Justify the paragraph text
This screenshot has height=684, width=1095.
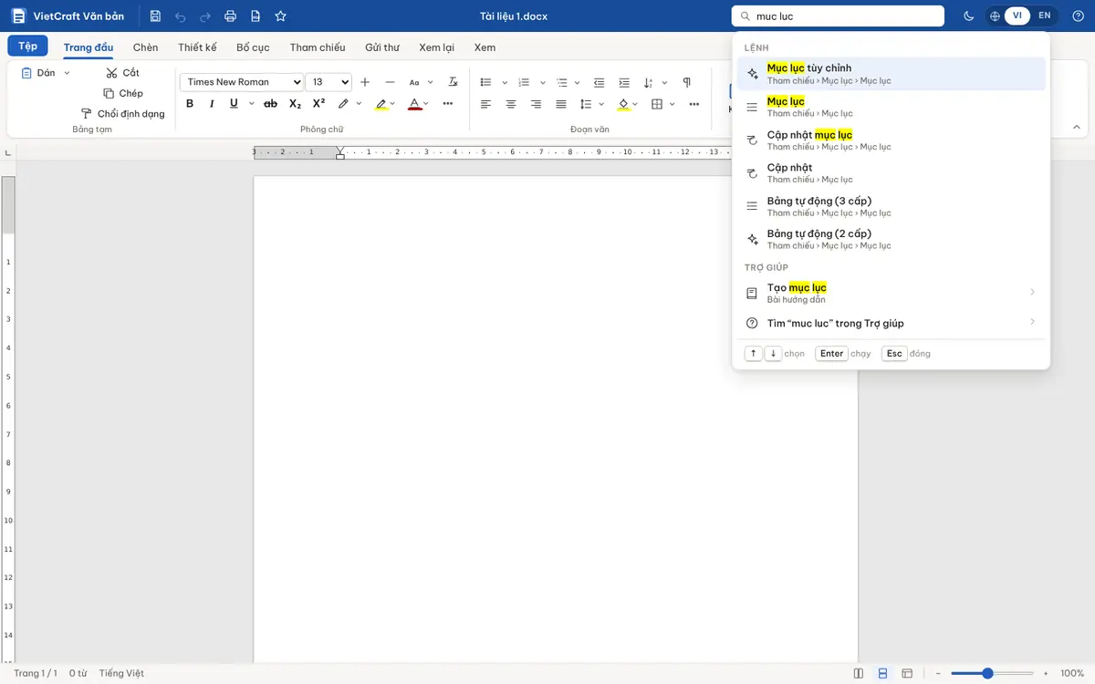pyautogui.click(x=561, y=104)
